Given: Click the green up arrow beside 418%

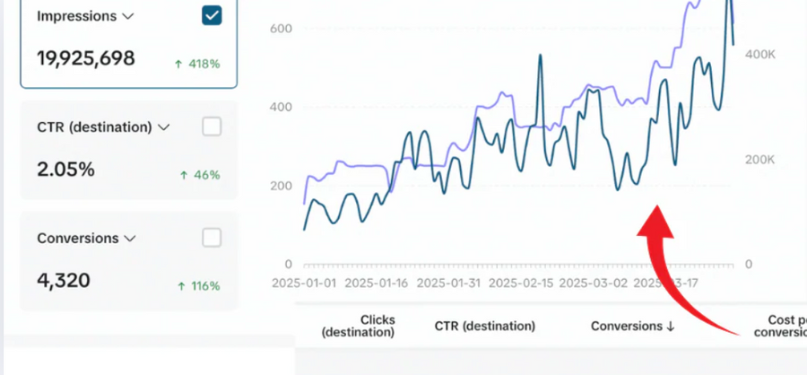Looking at the screenshot, I should coord(178,64).
